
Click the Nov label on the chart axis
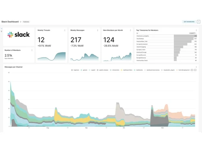pyautogui.click(x=162, y=128)
